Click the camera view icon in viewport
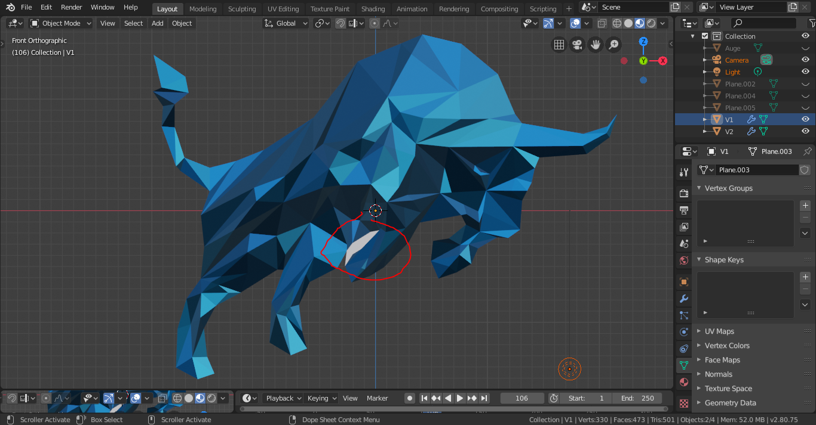This screenshot has height=425, width=816. (577, 45)
